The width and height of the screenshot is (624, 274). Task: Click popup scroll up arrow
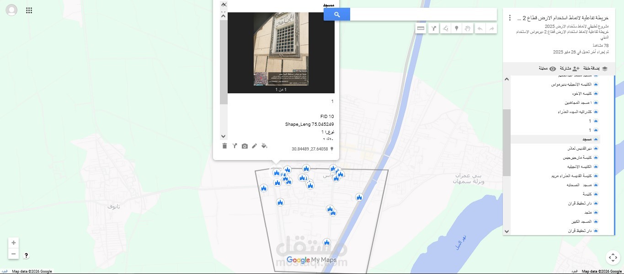point(224,16)
